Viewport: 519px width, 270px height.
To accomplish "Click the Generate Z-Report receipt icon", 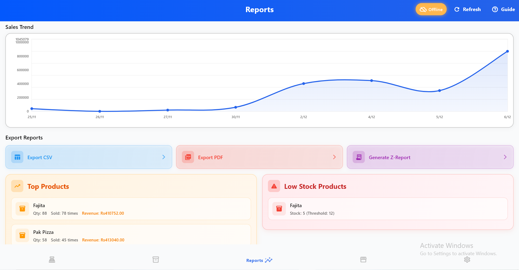I will click(359, 157).
